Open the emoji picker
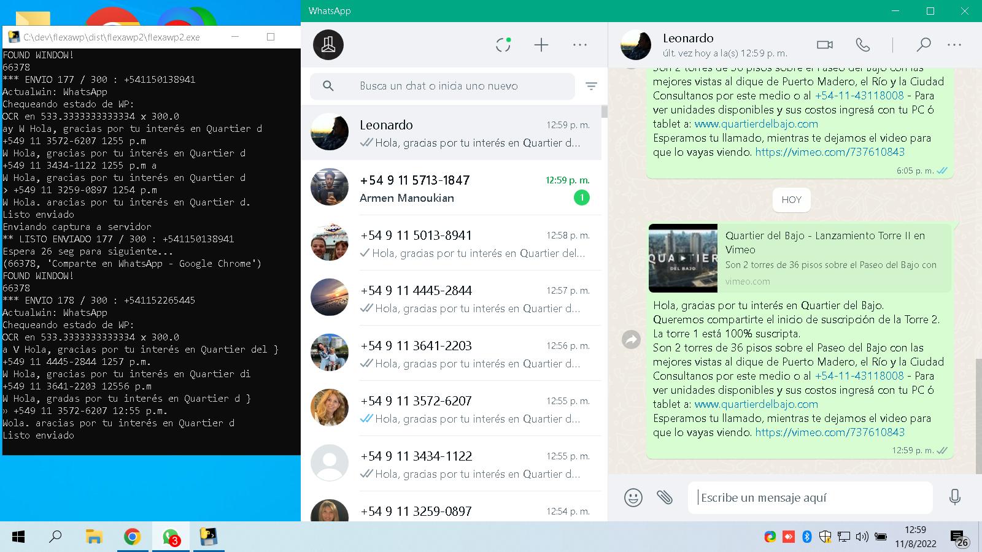Image resolution: width=982 pixels, height=552 pixels. (633, 497)
